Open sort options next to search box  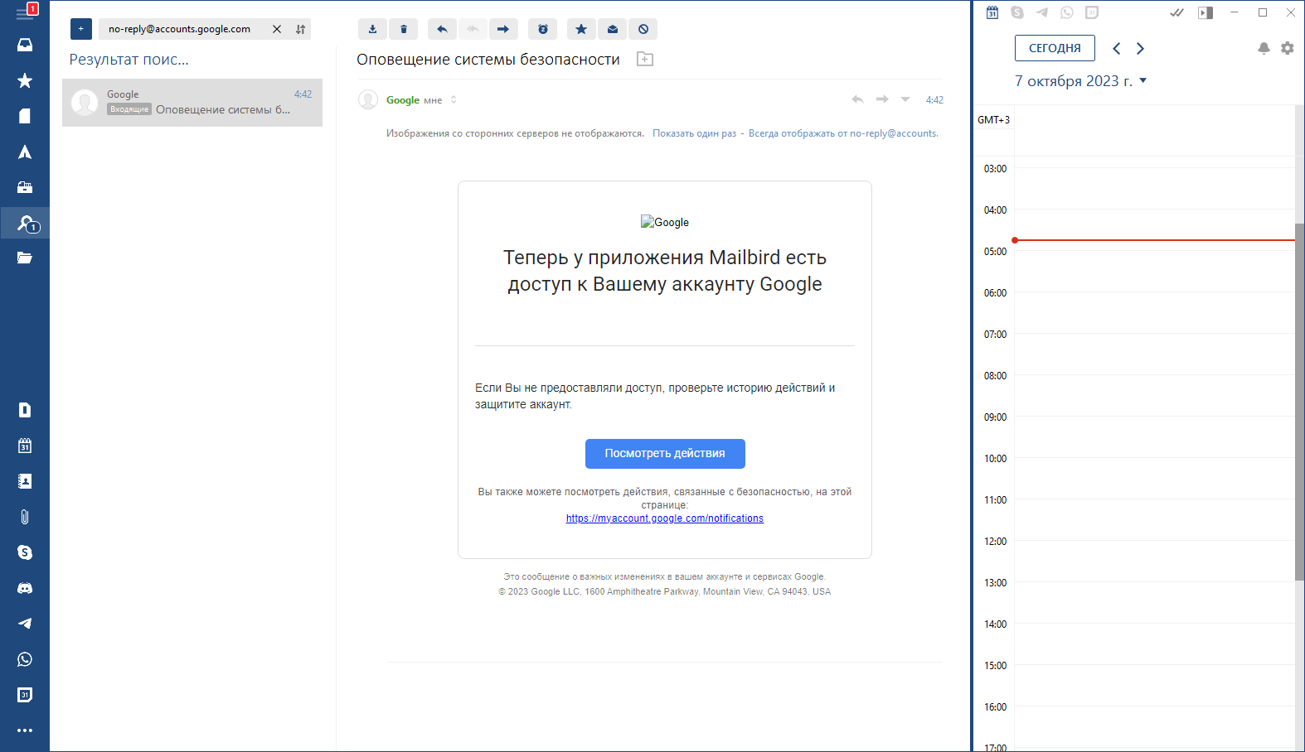pos(301,29)
